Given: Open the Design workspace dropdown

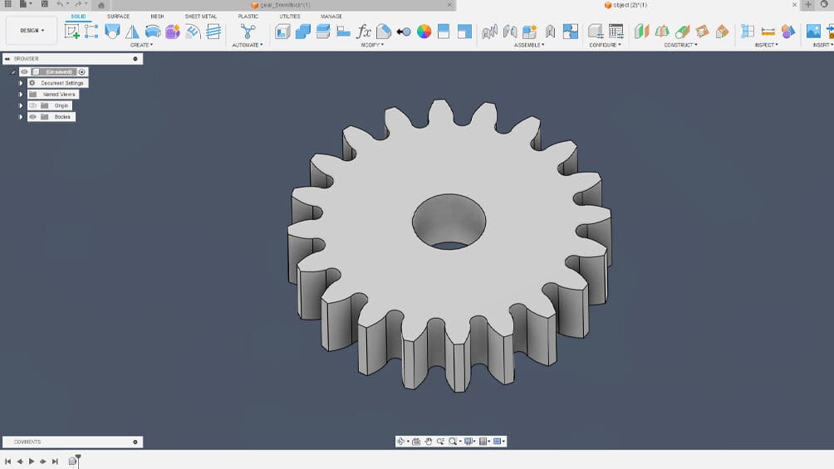Looking at the screenshot, I should click(x=32, y=31).
